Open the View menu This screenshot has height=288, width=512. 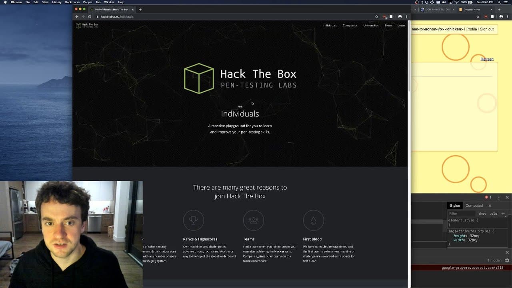pos(45,2)
